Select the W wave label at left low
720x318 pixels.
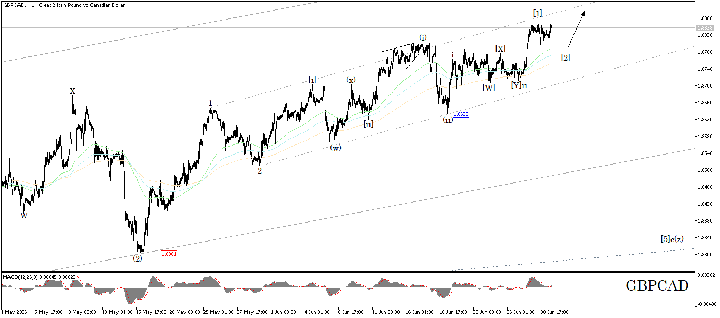click(24, 215)
